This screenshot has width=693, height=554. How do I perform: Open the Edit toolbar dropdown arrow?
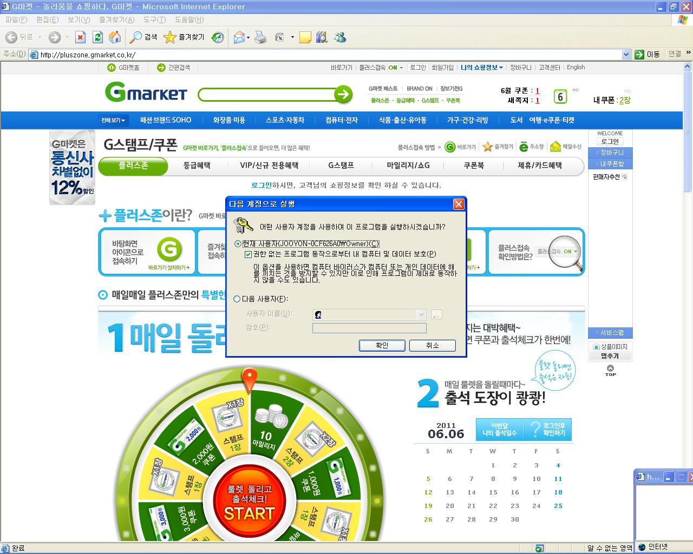click(292, 37)
